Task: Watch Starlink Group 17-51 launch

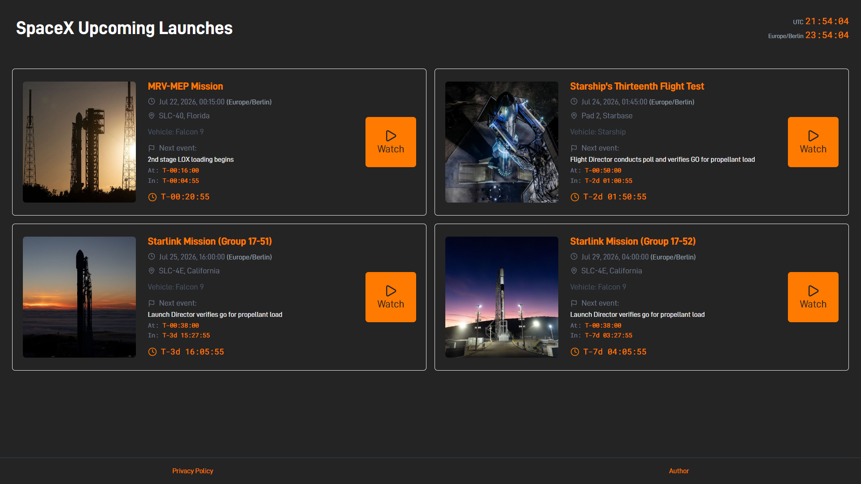Action: click(391, 297)
